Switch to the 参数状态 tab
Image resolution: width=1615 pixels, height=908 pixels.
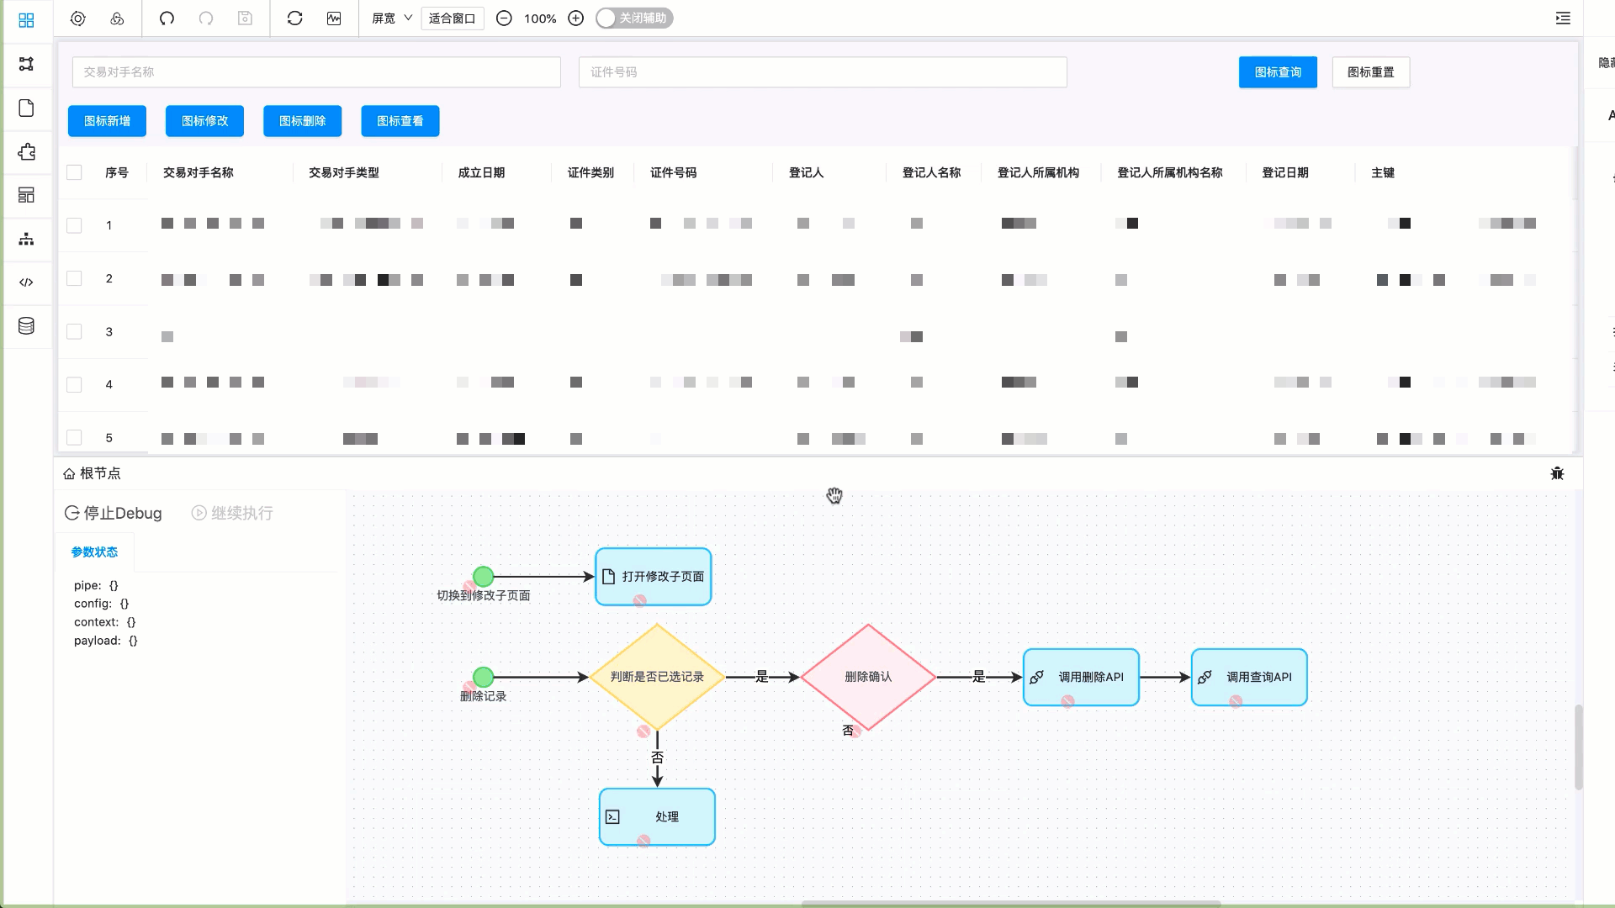94,552
